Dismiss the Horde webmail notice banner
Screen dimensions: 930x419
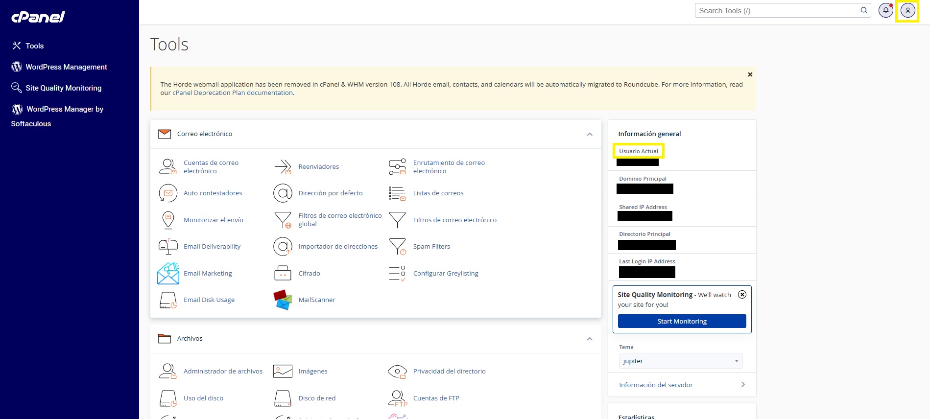(x=750, y=74)
